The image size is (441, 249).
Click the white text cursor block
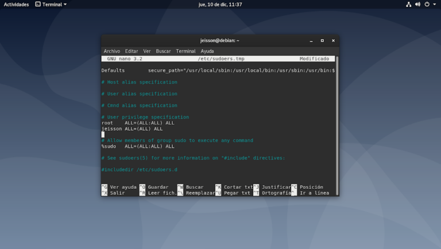click(103, 135)
